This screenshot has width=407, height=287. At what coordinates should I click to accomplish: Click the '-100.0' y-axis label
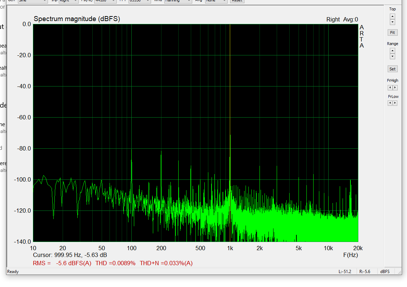click(22, 180)
